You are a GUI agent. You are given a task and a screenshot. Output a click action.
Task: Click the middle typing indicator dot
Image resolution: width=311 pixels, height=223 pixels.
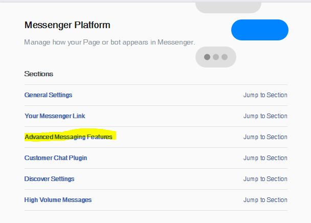216,57
